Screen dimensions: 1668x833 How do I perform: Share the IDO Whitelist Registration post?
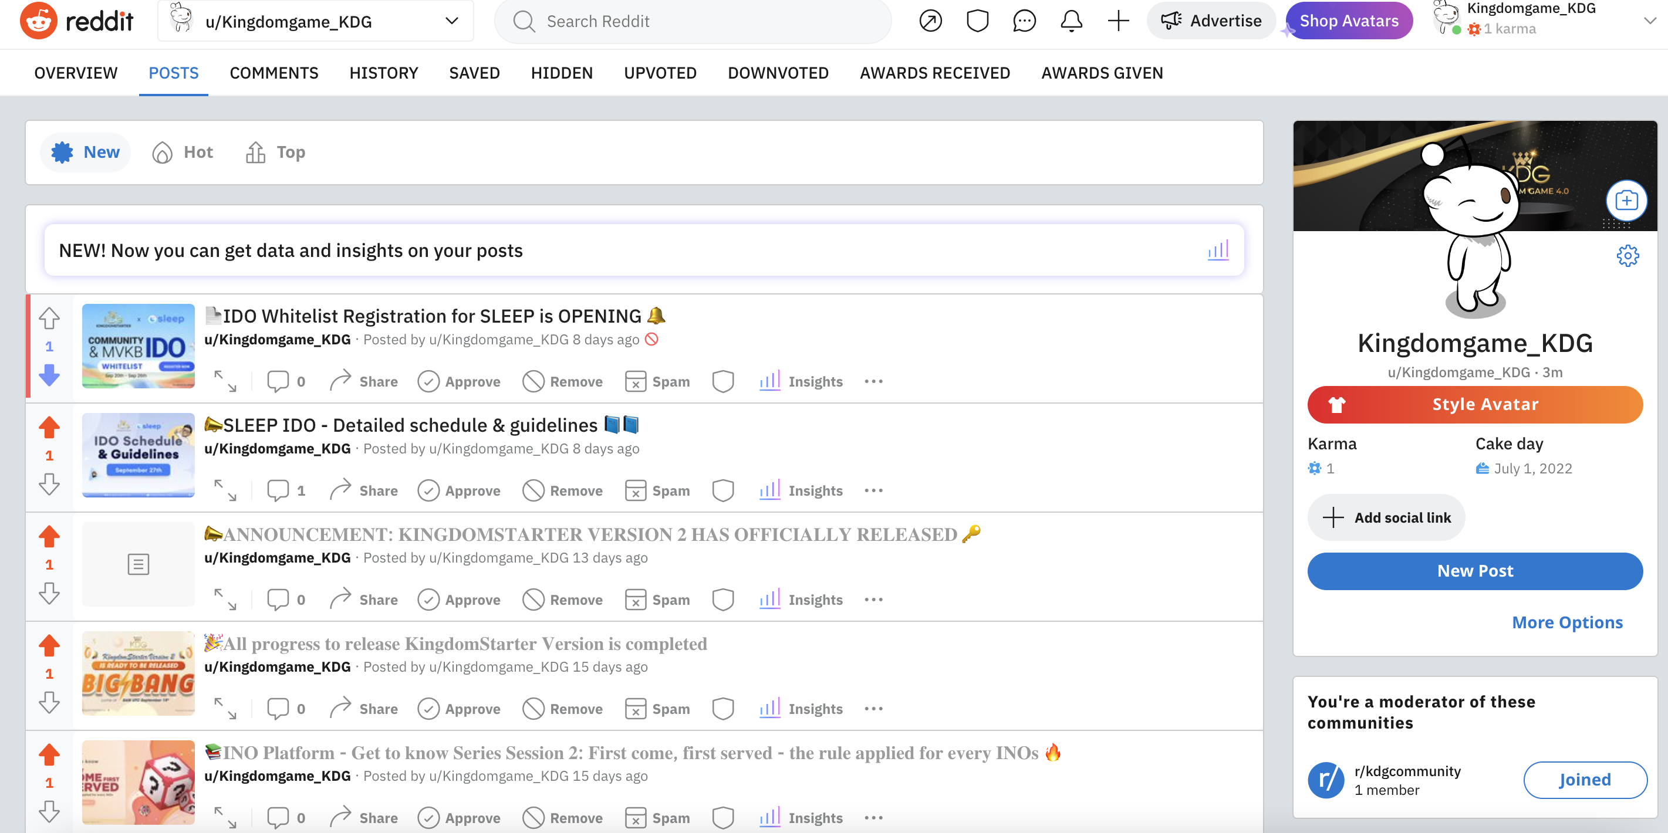(x=363, y=381)
